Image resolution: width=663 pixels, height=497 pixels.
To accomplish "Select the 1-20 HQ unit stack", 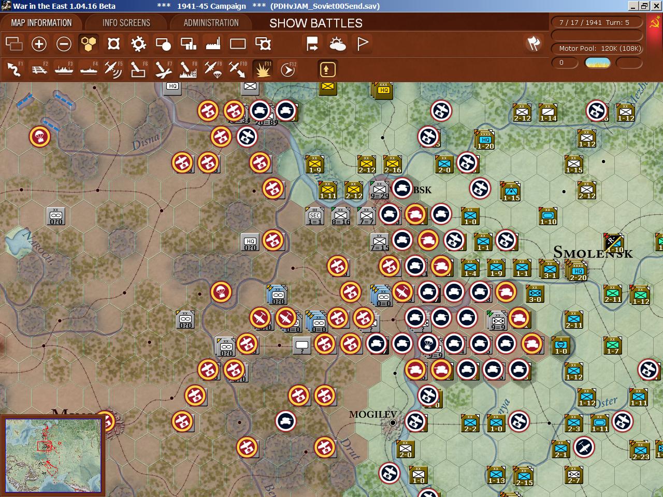I will [485, 140].
